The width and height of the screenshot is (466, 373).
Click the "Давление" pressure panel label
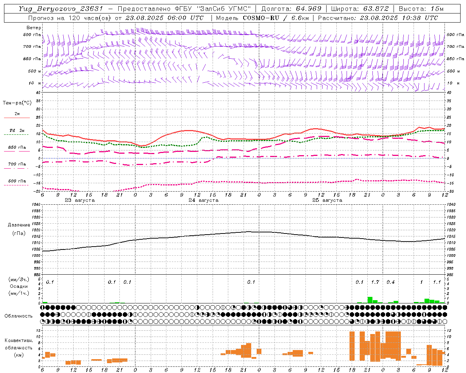coord(19,225)
